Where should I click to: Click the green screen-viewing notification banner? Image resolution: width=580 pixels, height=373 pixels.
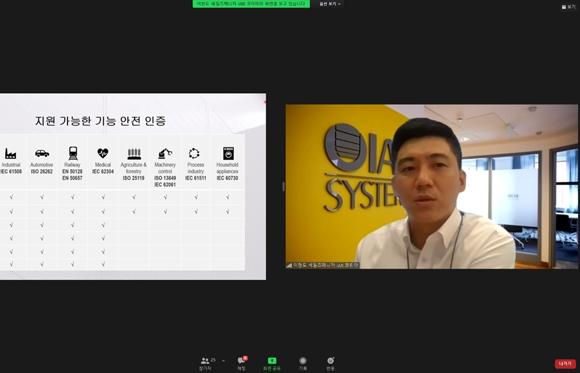[251, 4]
